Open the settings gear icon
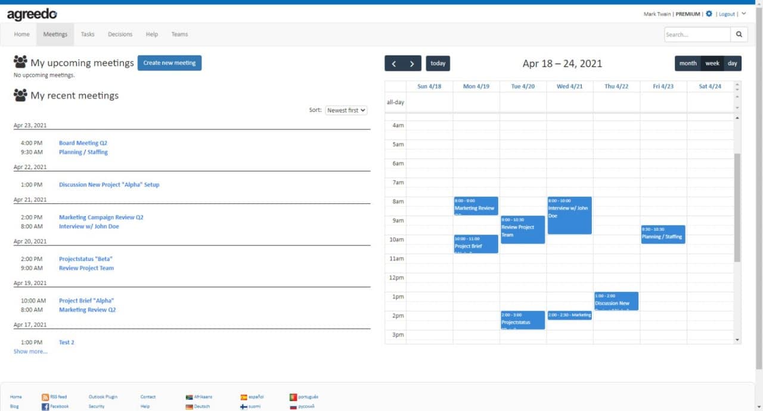This screenshot has width=763, height=411. click(x=709, y=13)
